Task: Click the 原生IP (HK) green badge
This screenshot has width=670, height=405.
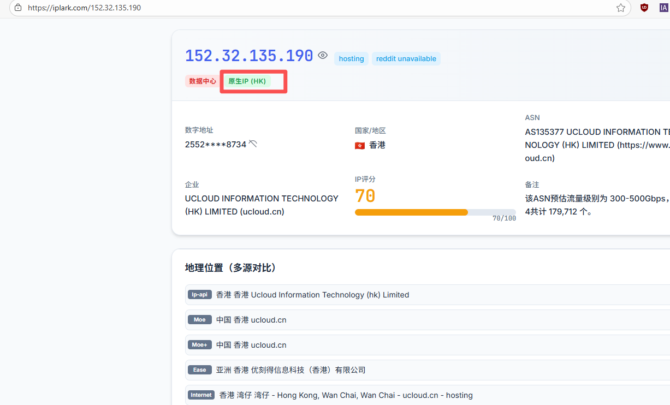Action: pos(247,81)
